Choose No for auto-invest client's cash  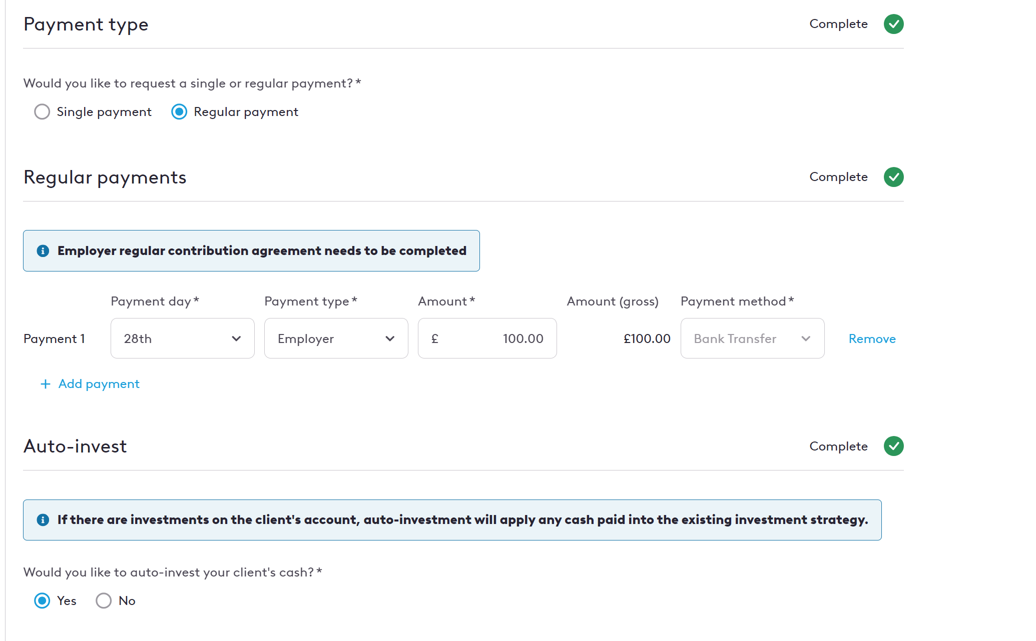tap(104, 600)
